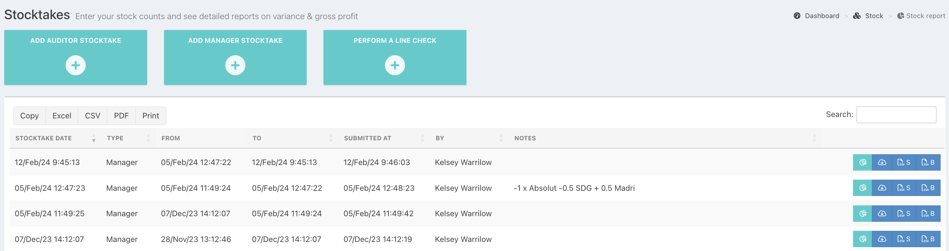Export table using the Excel button
949x251 pixels.
click(61, 116)
